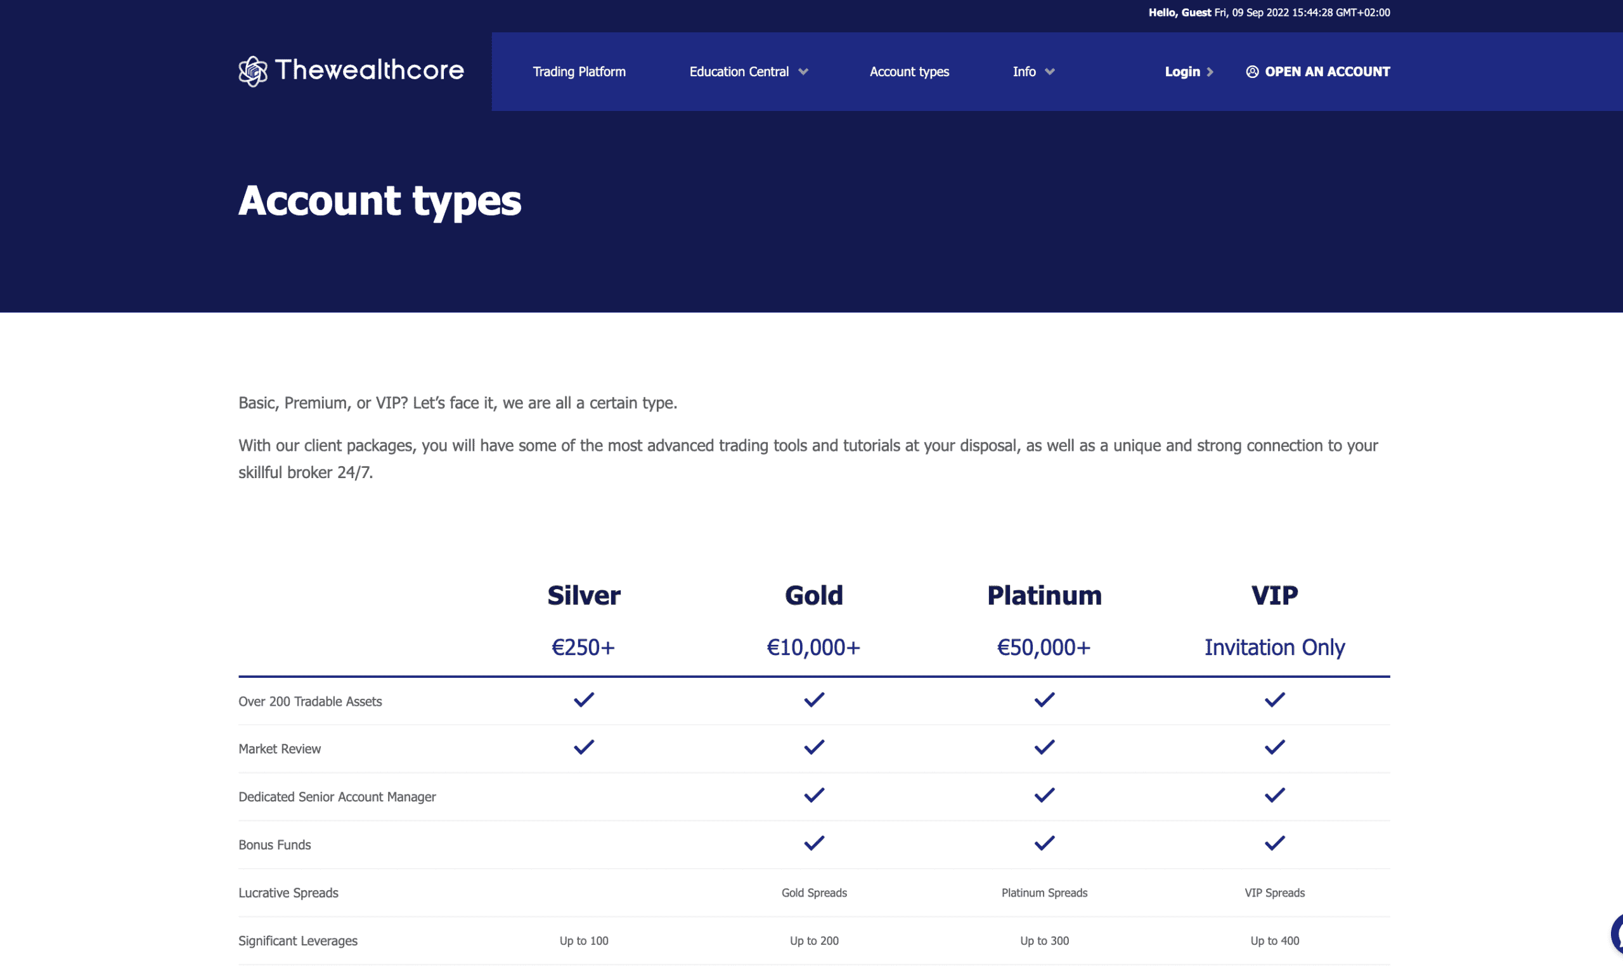Click the Login link
Image resolution: width=1623 pixels, height=979 pixels.
point(1182,72)
